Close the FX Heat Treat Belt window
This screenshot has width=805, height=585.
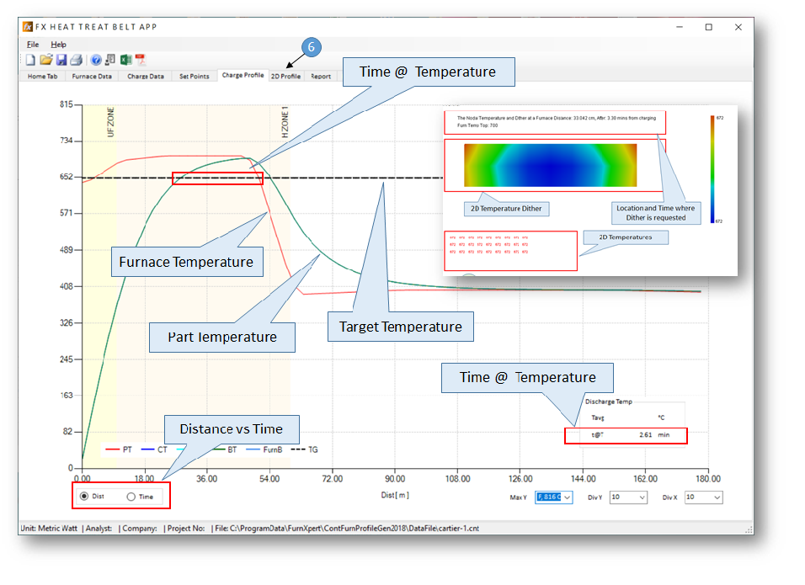(738, 27)
